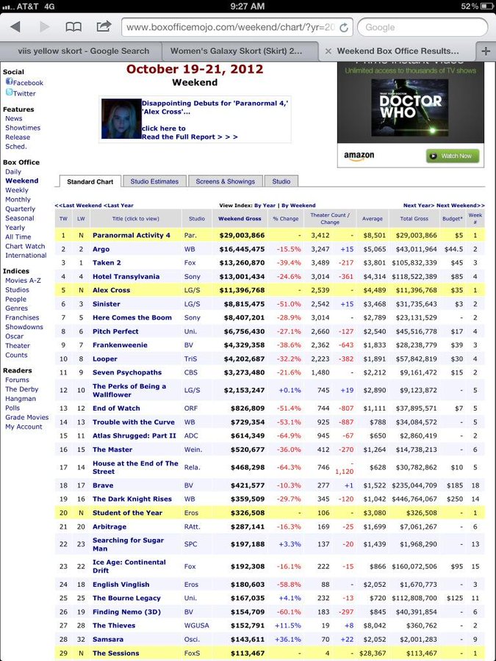Open the bookmarks book icon
This screenshot has height=661, width=496.
click(x=73, y=27)
